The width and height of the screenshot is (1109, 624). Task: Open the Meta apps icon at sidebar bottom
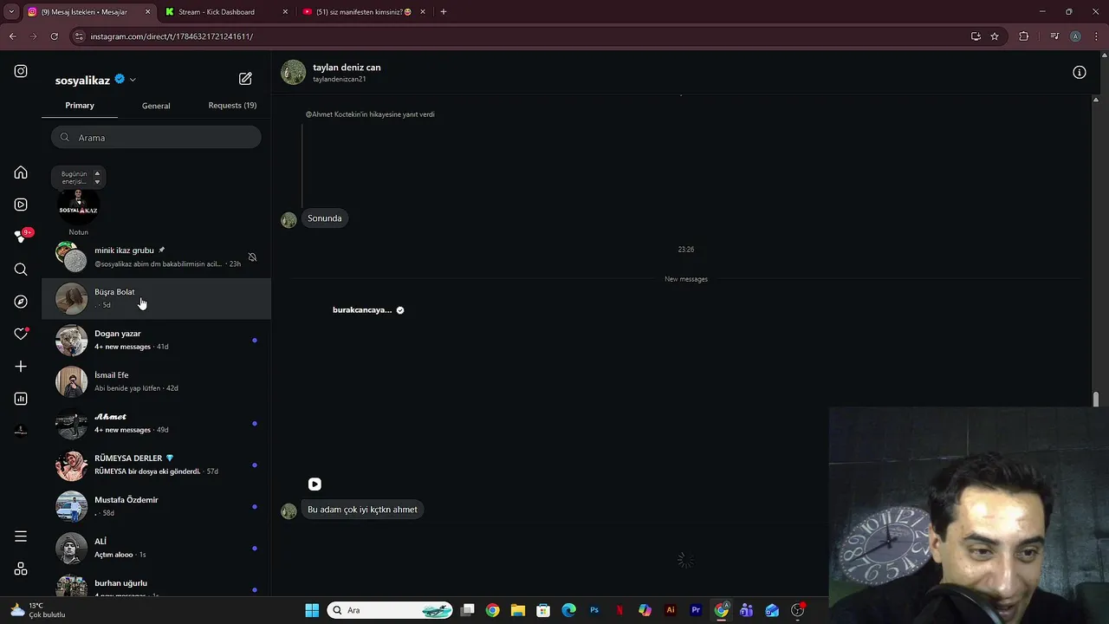[x=21, y=569]
